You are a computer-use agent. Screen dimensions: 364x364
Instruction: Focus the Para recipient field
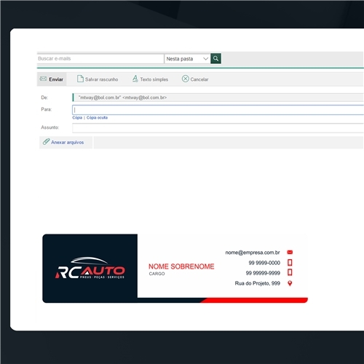click(218, 110)
